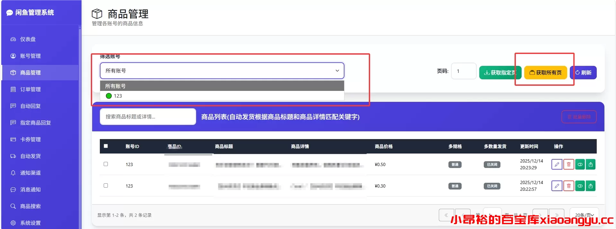The height and width of the screenshot is (229, 616).
Task: Click the 商品价格 column header
Action: click(384, 146)
